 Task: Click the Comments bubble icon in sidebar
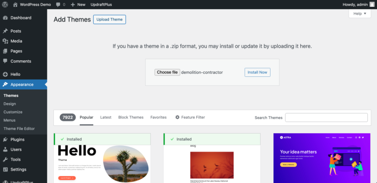point(5,61)
